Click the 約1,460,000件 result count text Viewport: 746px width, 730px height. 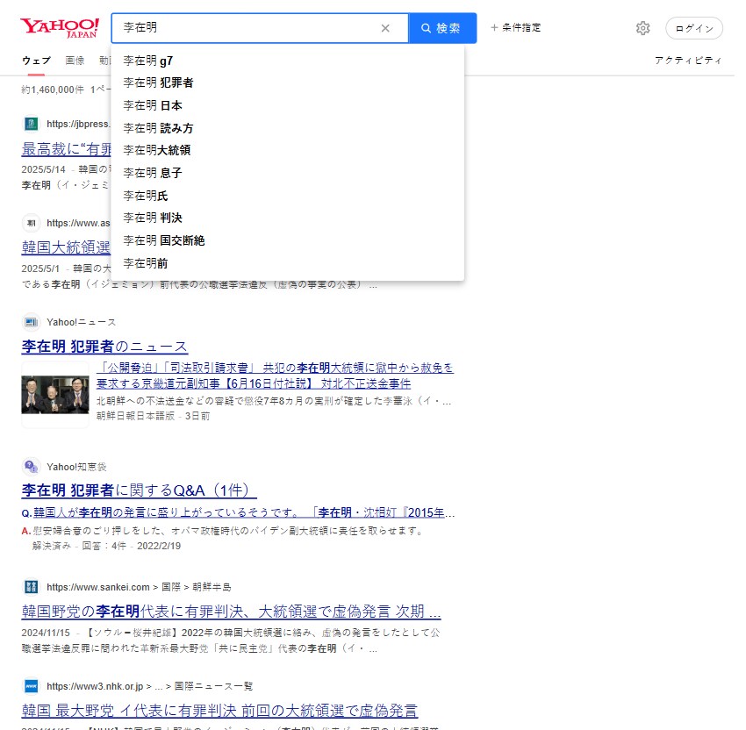(x=53, y=89)
